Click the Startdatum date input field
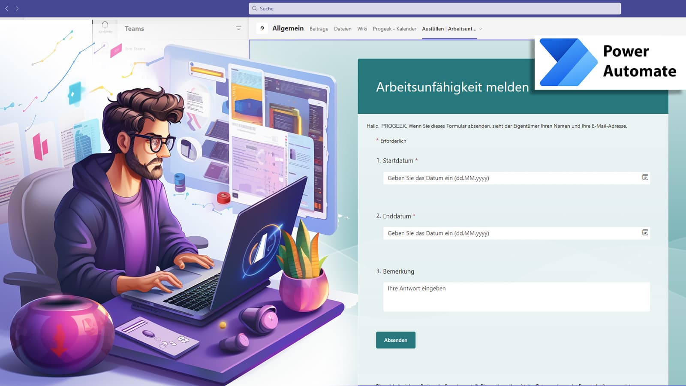Image resolution: width=686 pixels, height=386 pixels. (517, 178)
